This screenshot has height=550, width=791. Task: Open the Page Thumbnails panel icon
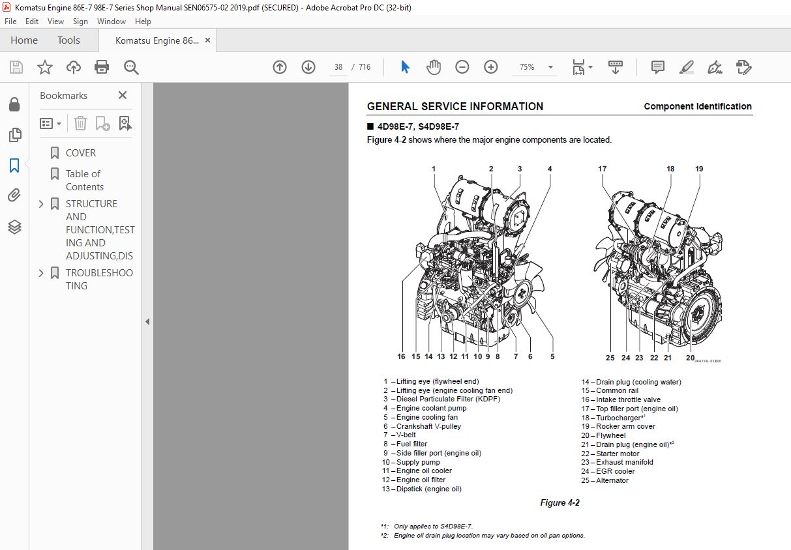(14, 135)
